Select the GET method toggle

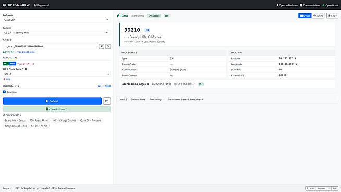tap(6, 64)
